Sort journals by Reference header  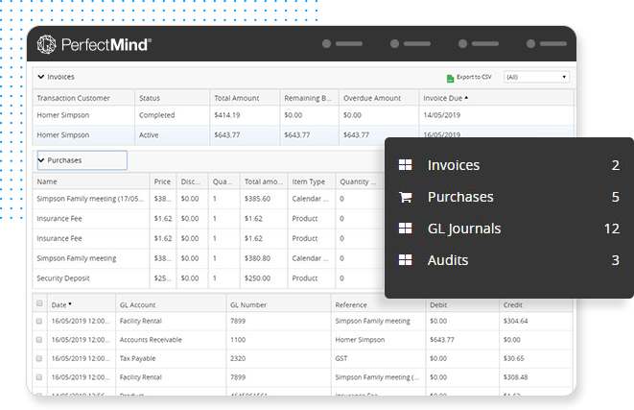[x=351, y=304]
